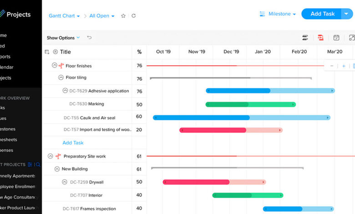This screenshot has width=355, height=214.
Task: Open the All Open filter dropdown
Action: [102, 16]
